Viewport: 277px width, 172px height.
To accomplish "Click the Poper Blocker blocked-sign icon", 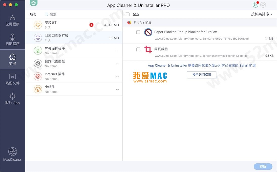I will [x=148, y=32].
